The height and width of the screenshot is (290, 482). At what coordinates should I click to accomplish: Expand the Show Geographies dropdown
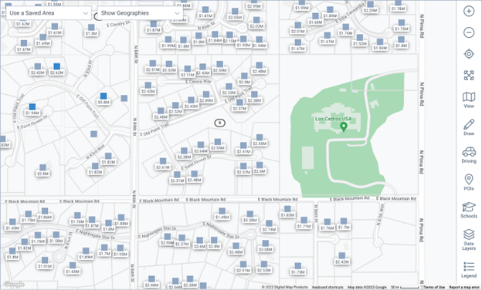click(140, 13)
